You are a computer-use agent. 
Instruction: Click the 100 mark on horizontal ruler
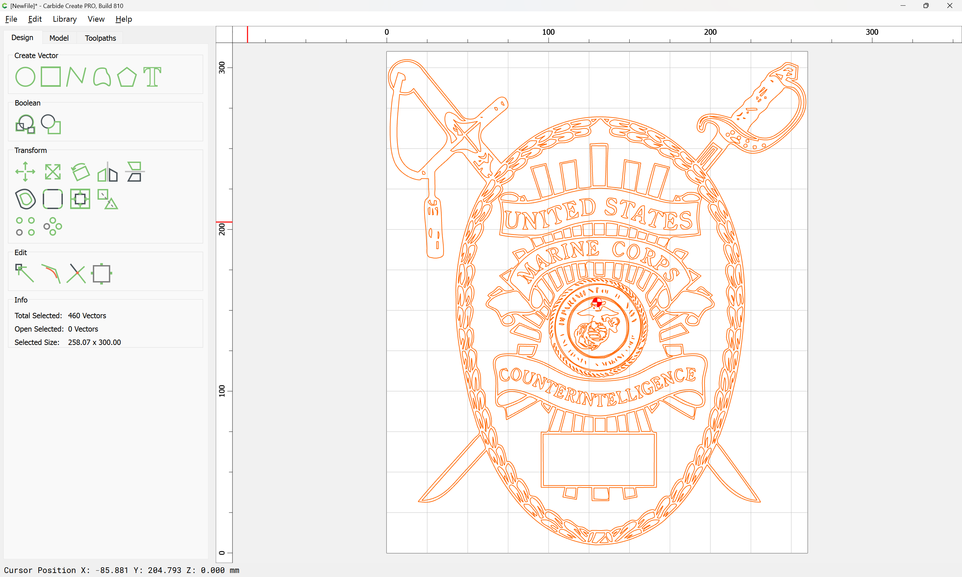[x=548, y=32]
